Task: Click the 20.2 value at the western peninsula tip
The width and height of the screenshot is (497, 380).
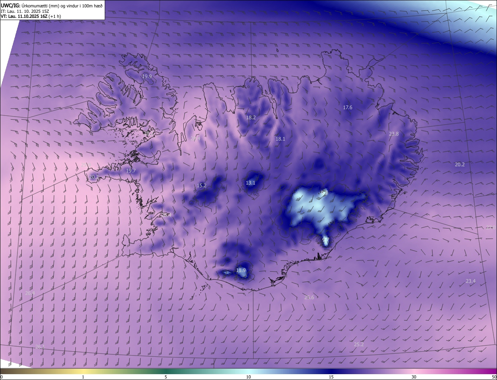Action: coord(94,177)
